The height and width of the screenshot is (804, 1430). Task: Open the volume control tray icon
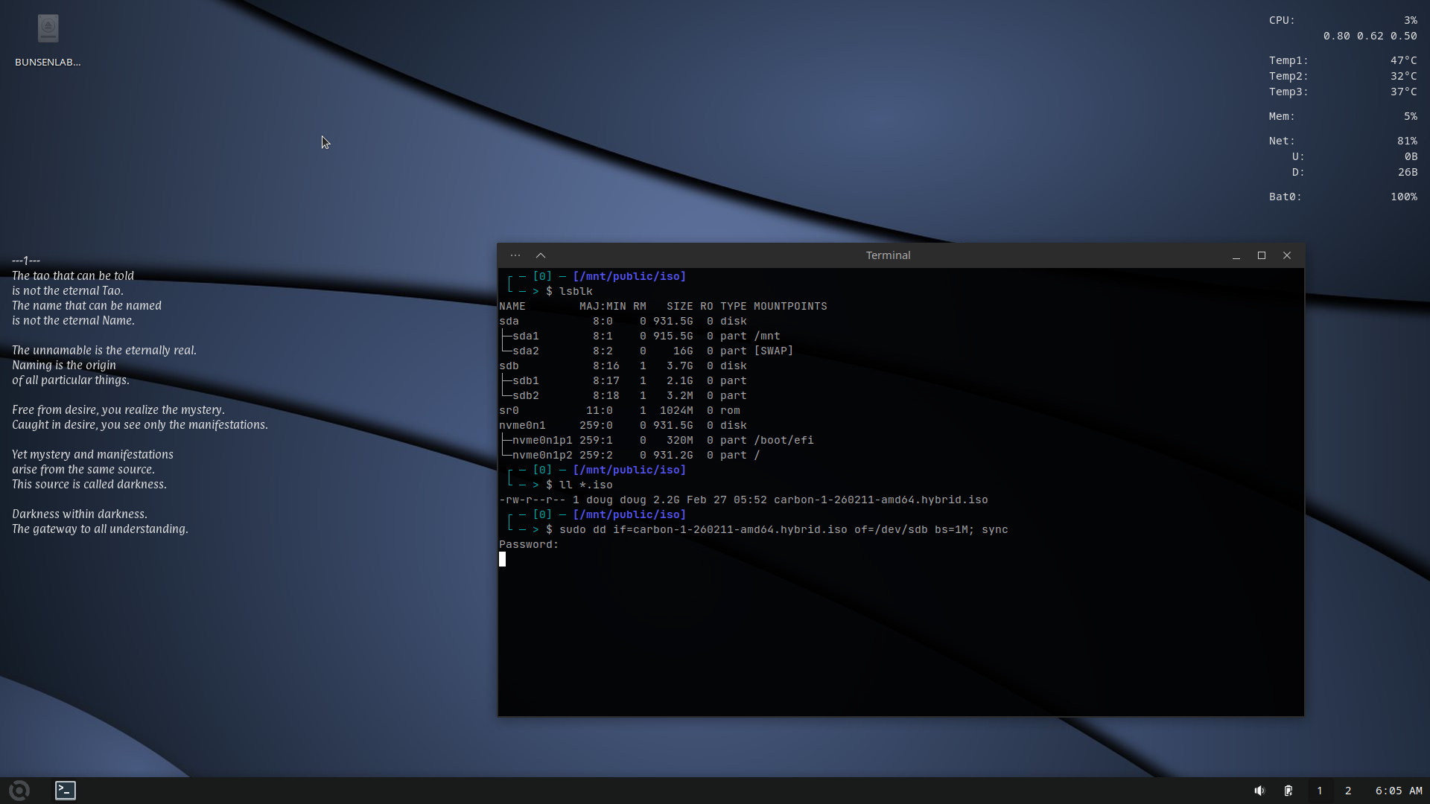coord(1259,791)
